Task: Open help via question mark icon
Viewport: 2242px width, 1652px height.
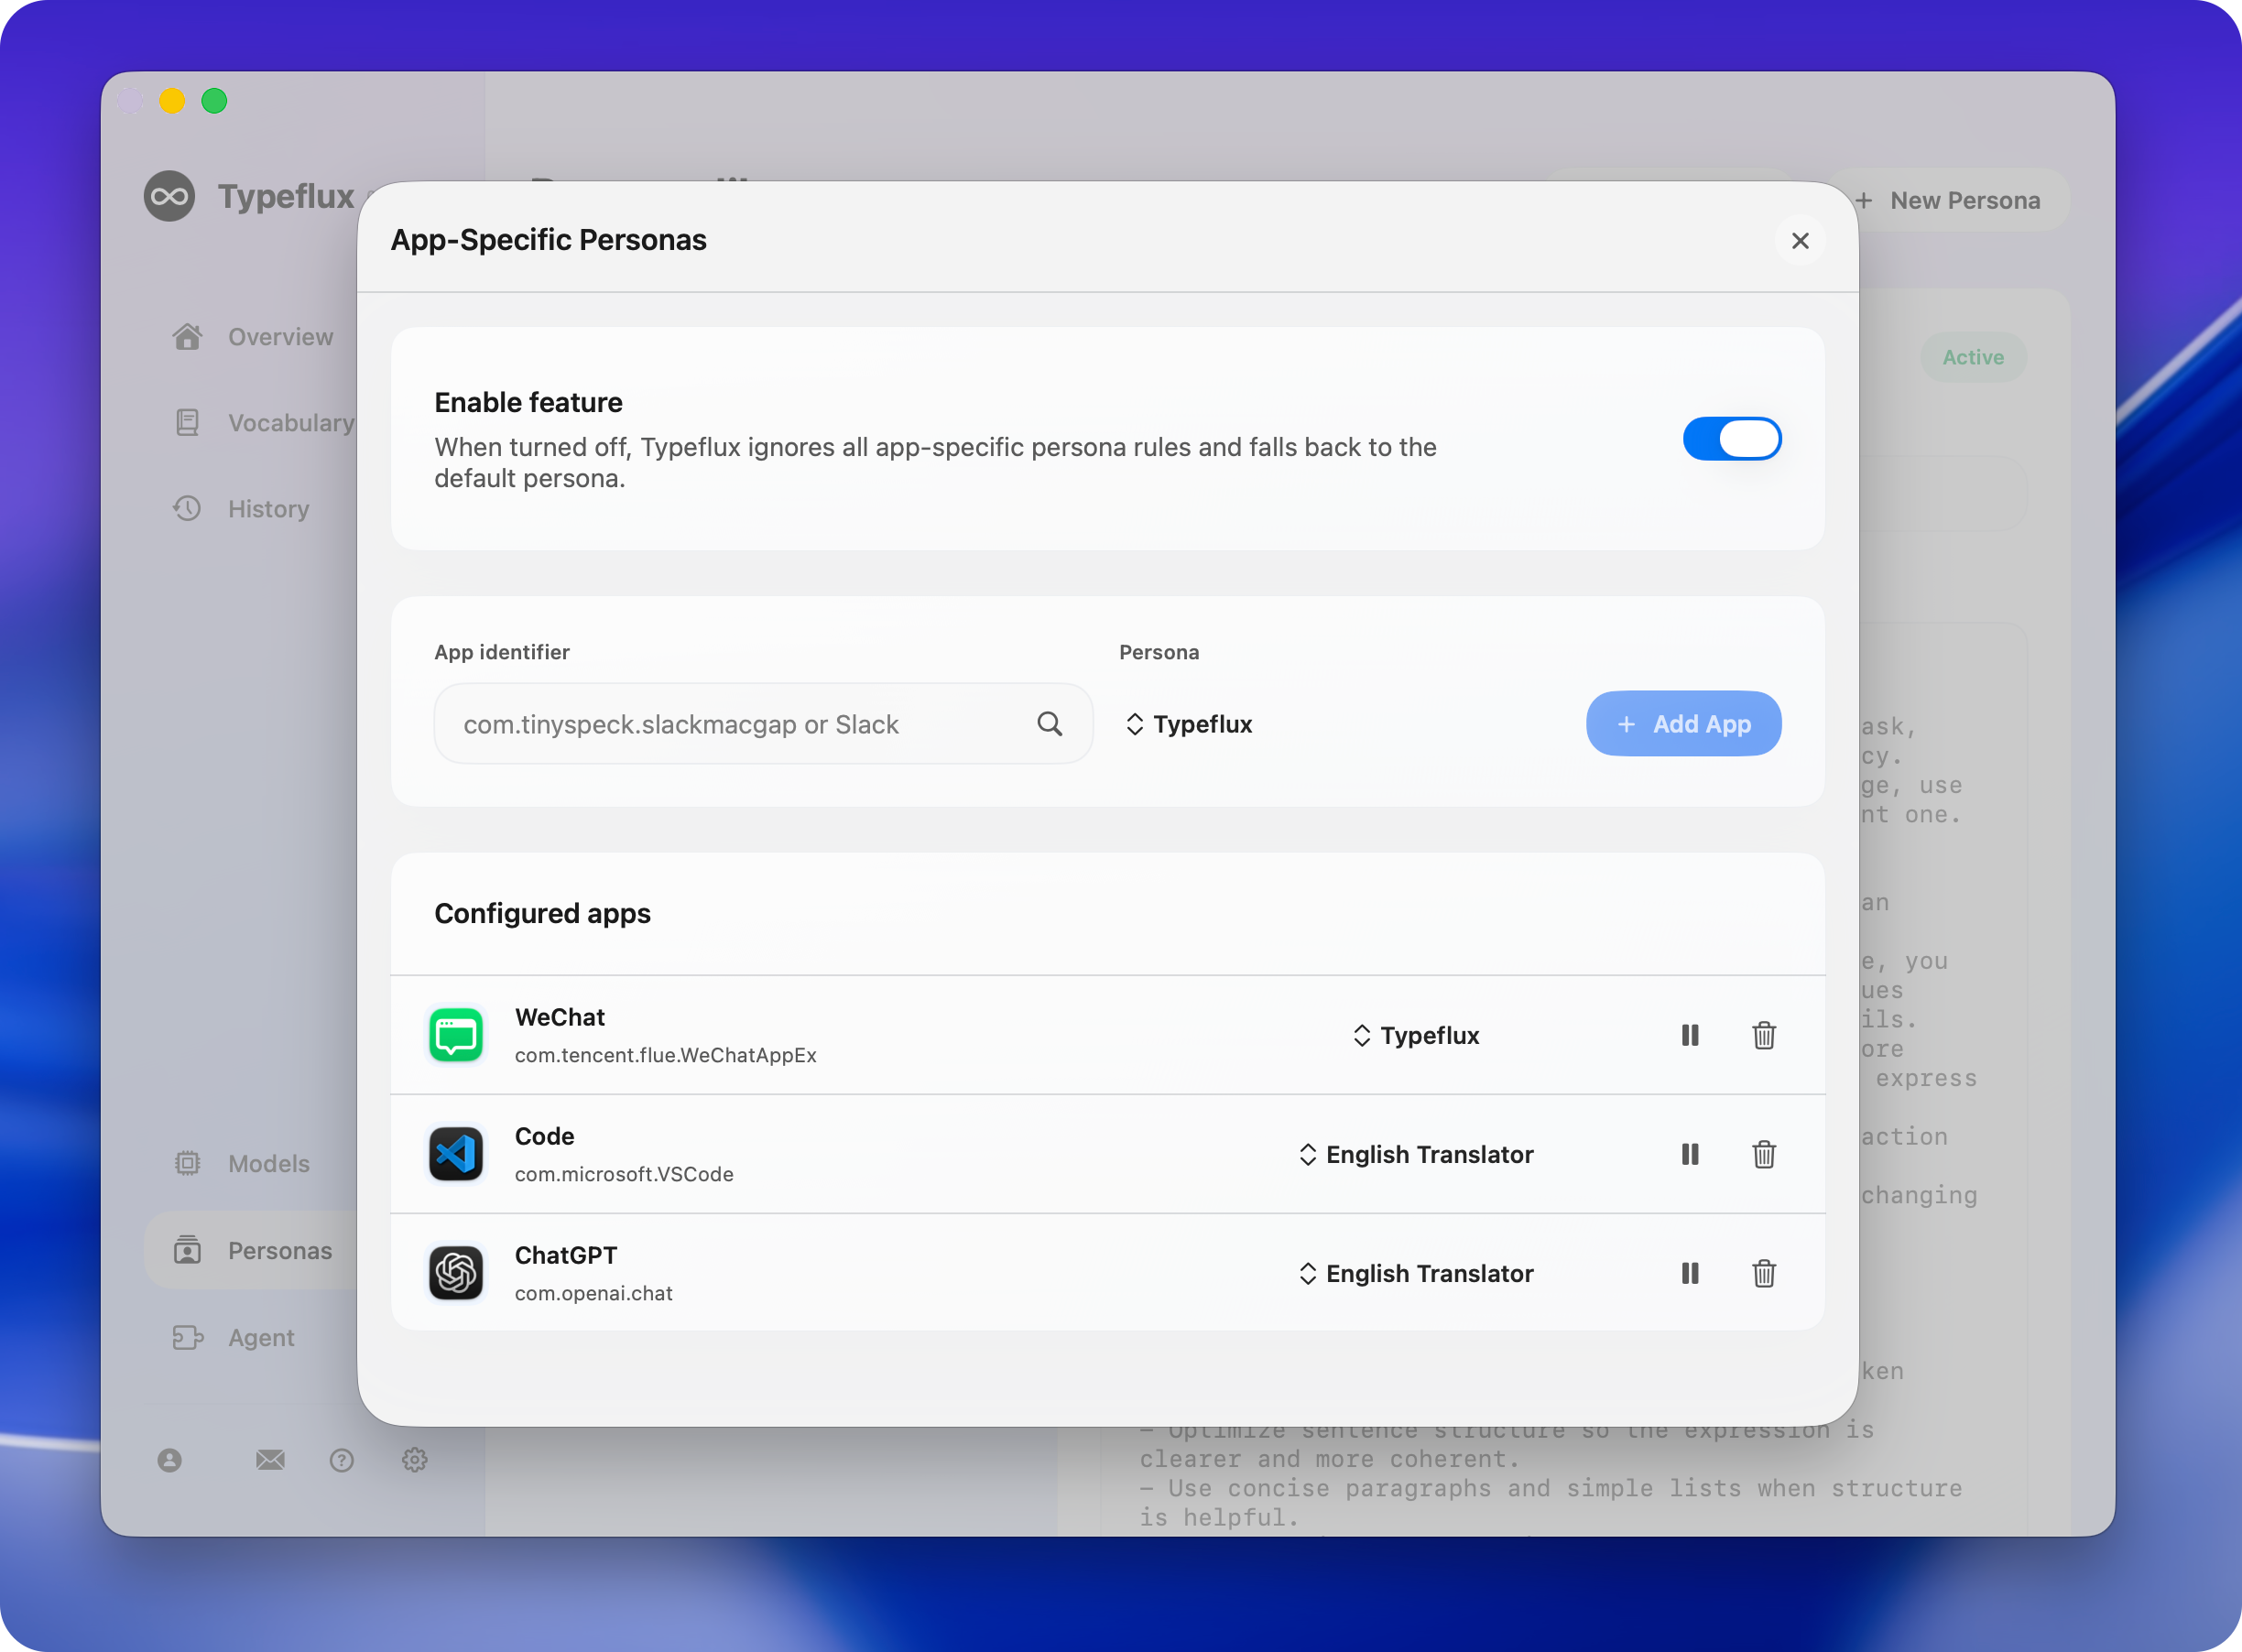Action: (x=342, y=1460)
